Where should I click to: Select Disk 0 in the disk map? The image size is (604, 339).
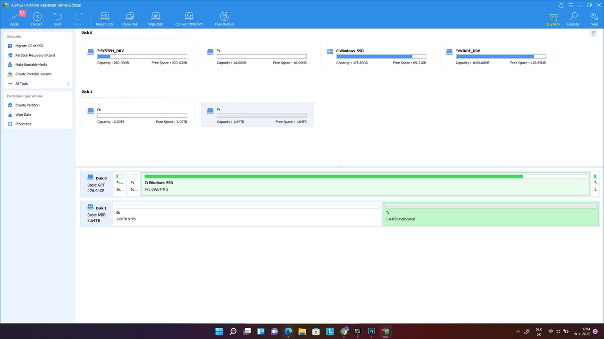click(97, 184)
